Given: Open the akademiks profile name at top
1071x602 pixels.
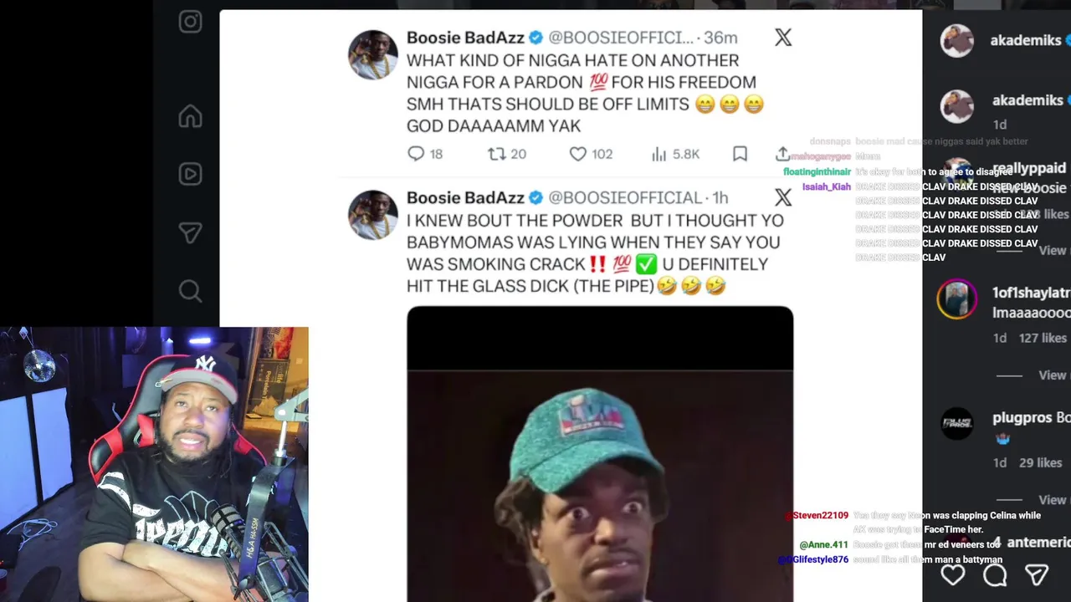Looking at the screenshot, I should [x=1026, y=40].
